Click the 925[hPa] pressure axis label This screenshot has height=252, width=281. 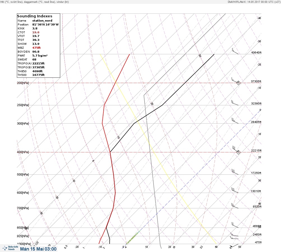23,236
